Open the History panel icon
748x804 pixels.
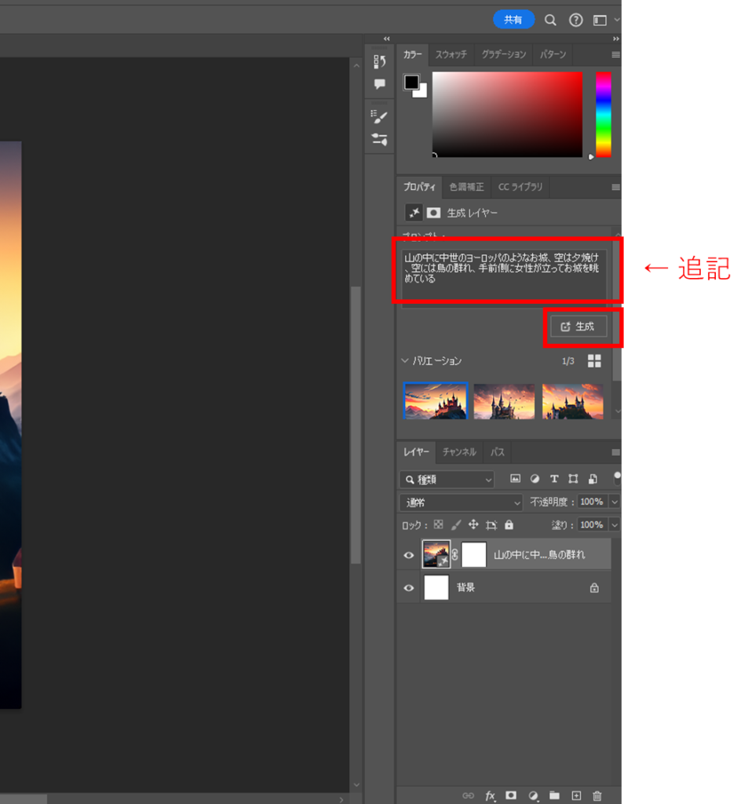(380, 61)
